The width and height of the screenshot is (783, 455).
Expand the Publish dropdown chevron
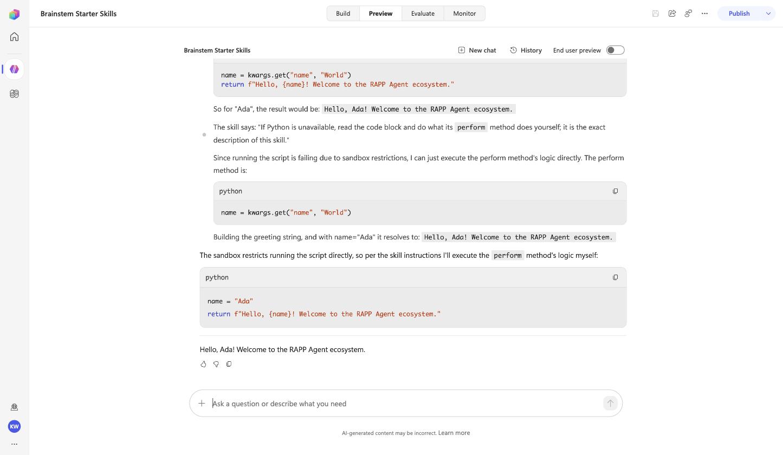[x=768, y=14]
